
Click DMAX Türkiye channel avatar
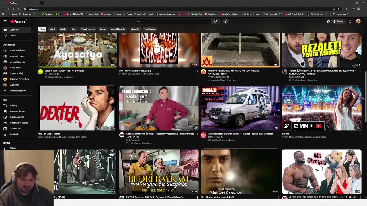coord(203,135)
